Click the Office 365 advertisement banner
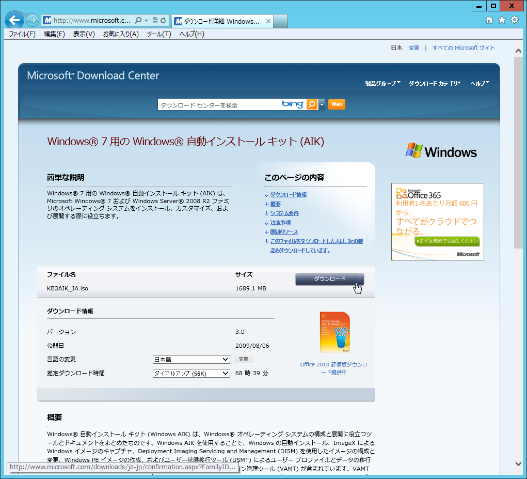Screen dimensions: 527x479 [438, 221]
